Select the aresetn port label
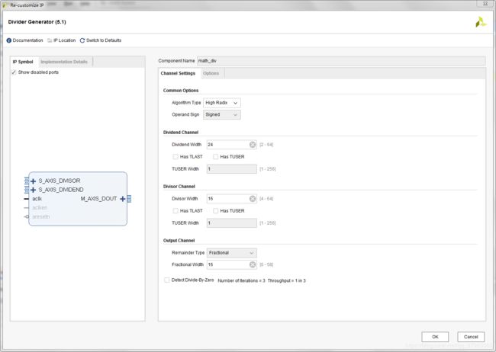496x352 pixels. click(41, 216)
